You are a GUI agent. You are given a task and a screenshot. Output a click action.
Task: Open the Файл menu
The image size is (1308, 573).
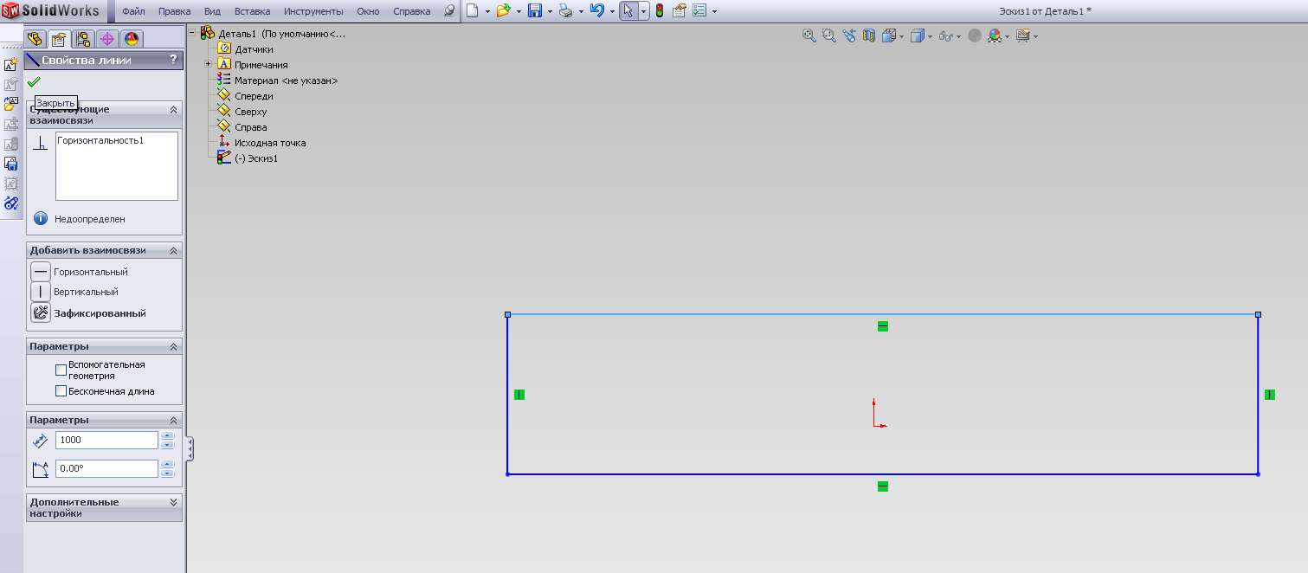click(133, 11)
